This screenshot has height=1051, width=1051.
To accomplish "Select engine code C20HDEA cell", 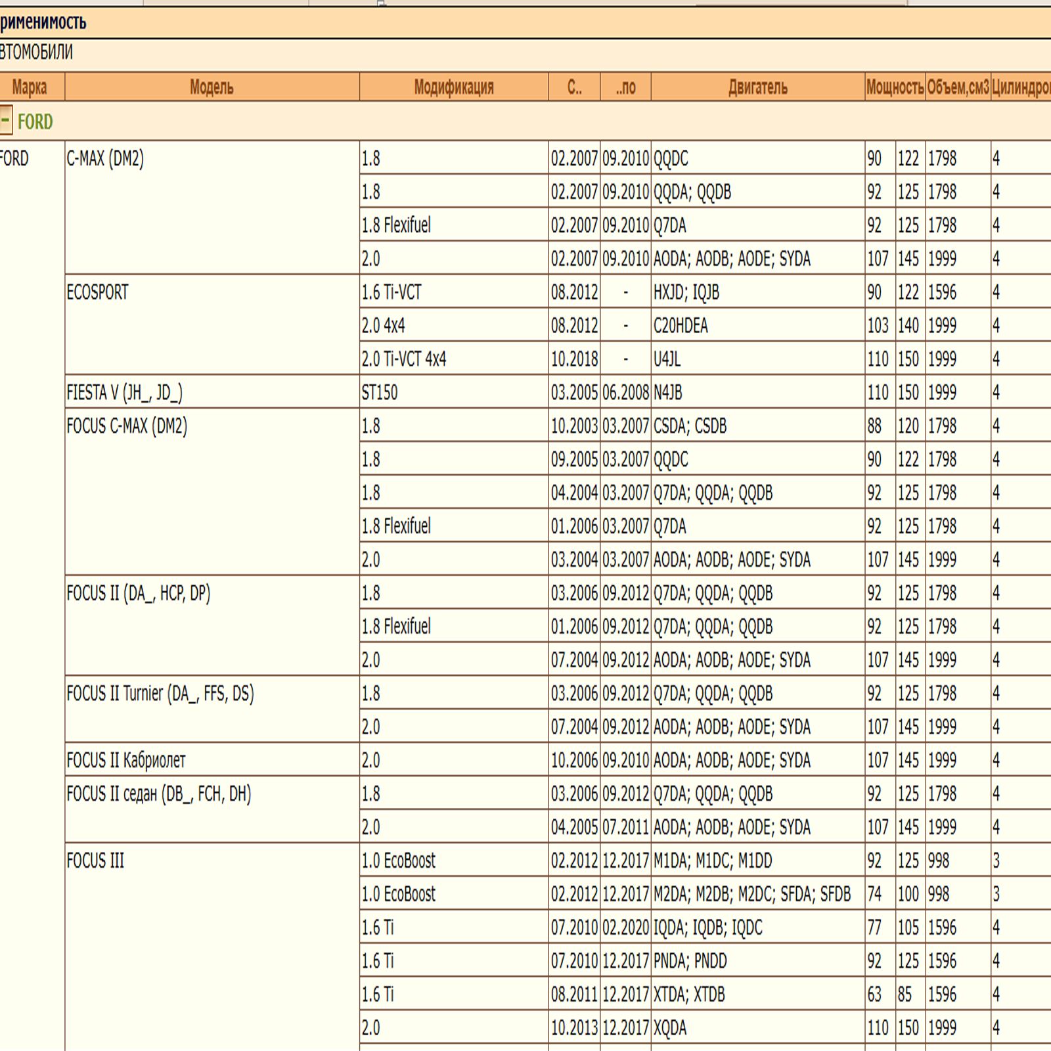I will tap(681, 326).
